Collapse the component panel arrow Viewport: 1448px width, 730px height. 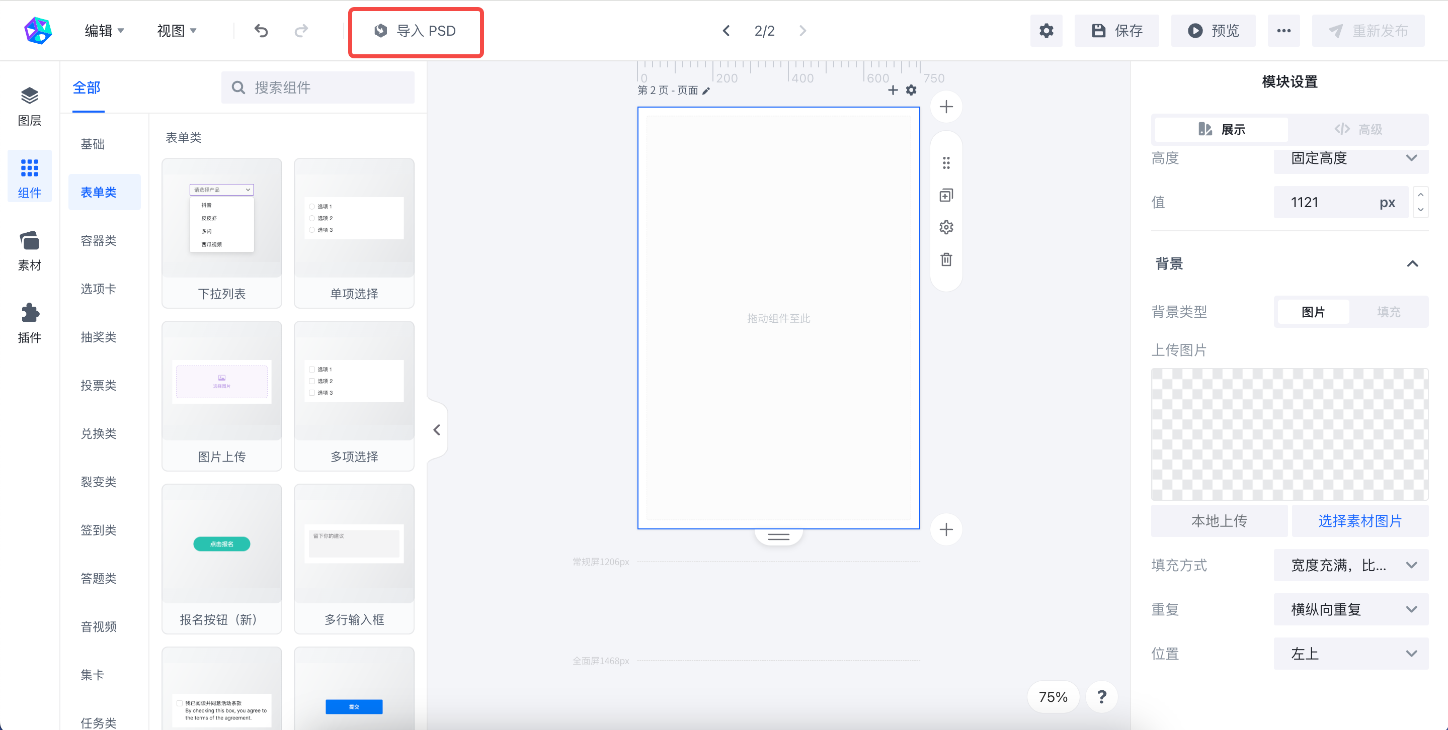click(x=437, y=430)
